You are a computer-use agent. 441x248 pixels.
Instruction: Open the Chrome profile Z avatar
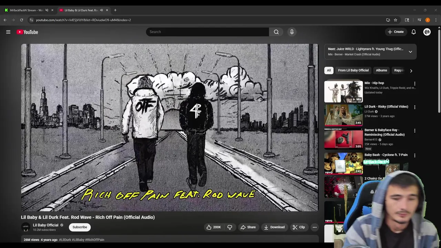[428, 20]
